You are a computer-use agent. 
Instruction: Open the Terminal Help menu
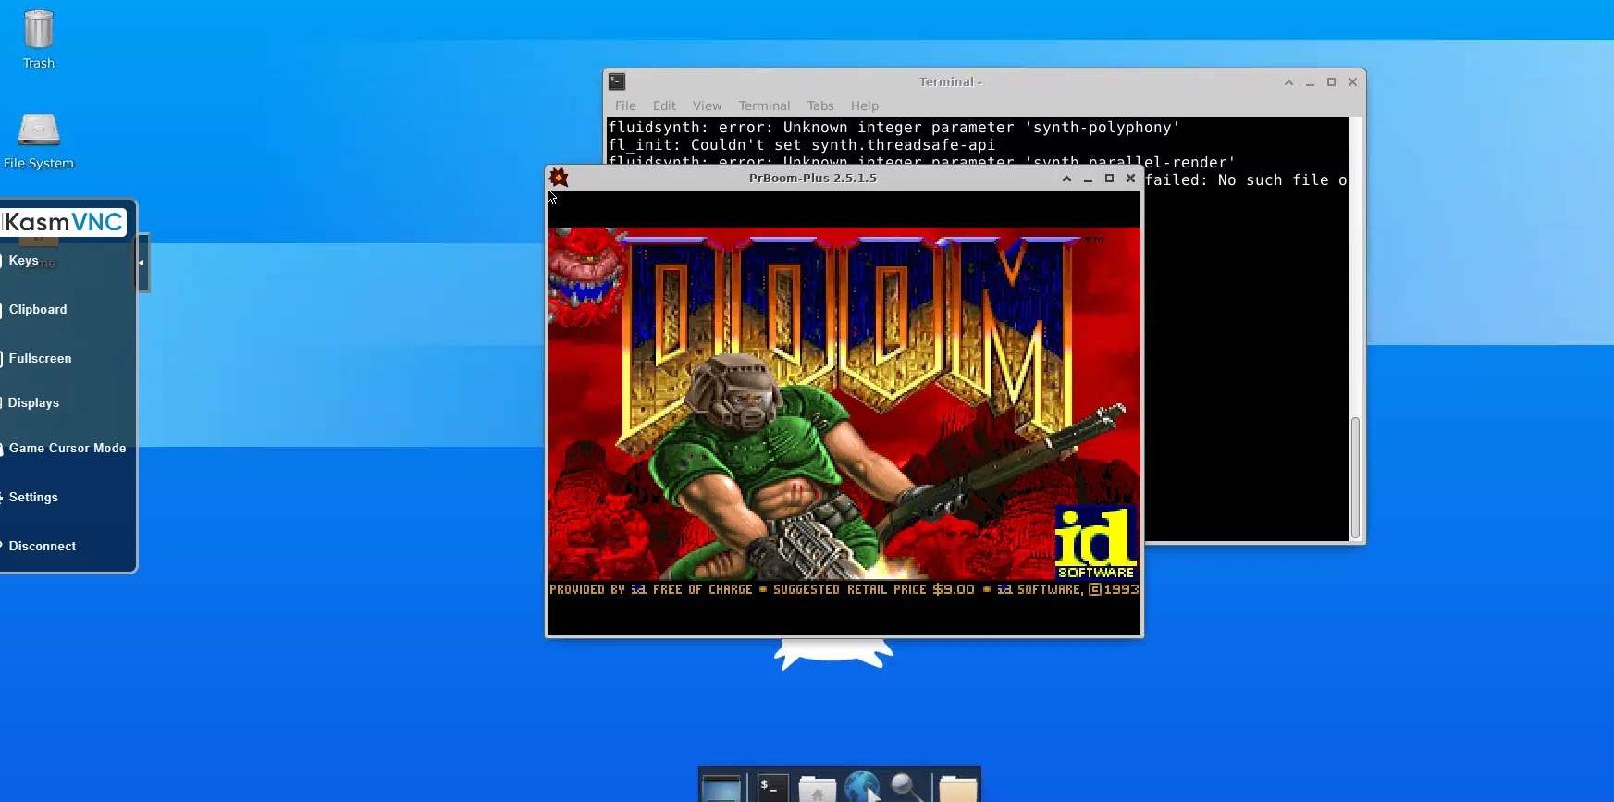click(864, 105)
